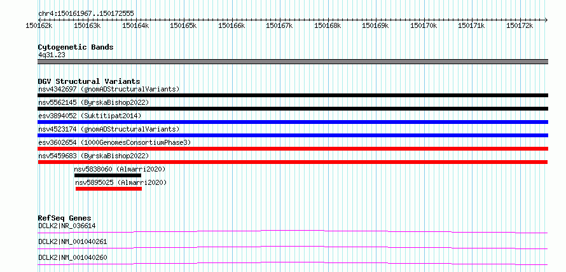Click the 150163k ruler tick label
The image size is (566, 272).
pos(87,26)
